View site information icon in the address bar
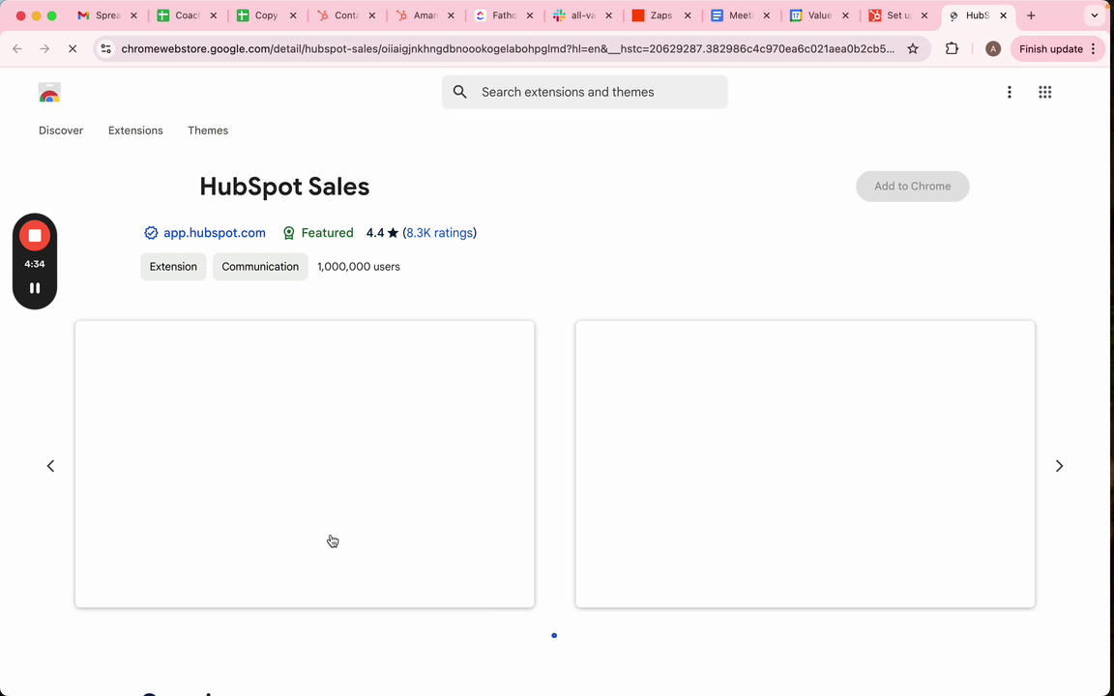1114x696 pixels. coord(105,49)
